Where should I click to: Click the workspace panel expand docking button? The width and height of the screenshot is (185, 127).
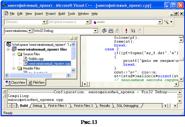coord(71,38)
